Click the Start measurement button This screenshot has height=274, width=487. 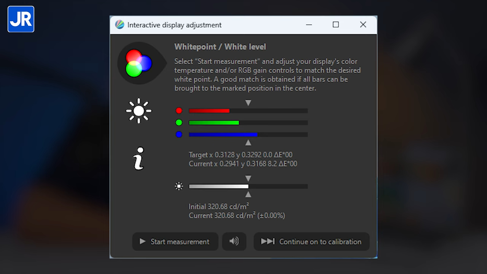pos(175,242)
